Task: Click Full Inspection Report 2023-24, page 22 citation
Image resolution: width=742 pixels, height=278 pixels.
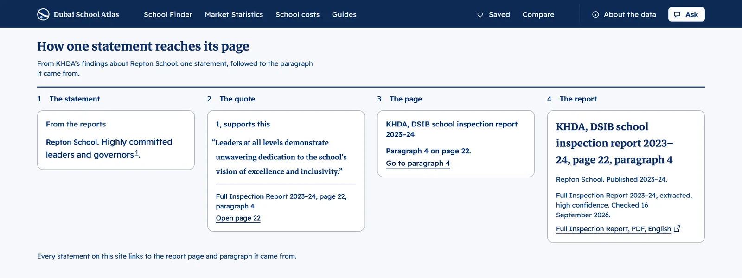Action: point(281,201)
